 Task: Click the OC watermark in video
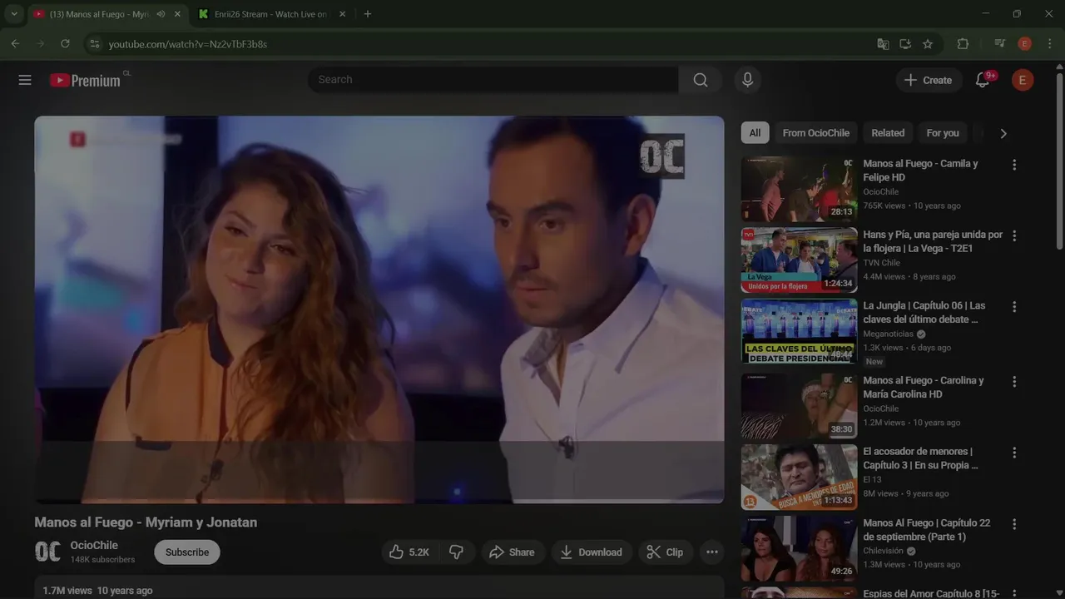click(x=661, y=156)
